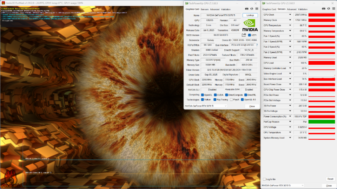
Task: Toggle the DirectCompute checkbox
Action: tap(226, 95)
